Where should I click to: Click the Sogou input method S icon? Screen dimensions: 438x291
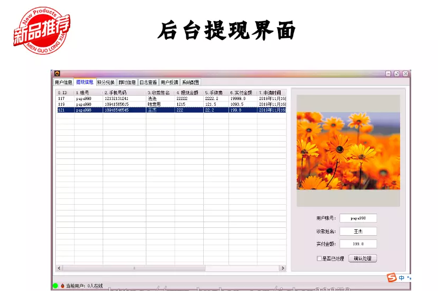(x=392, y=278)
